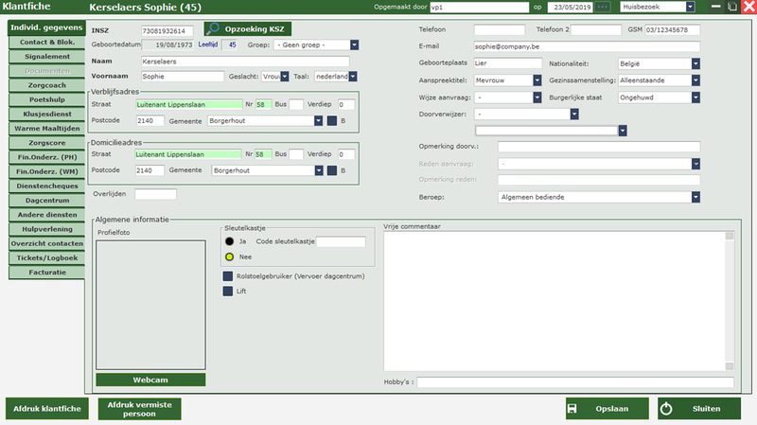Toggle the B checkbox in Verblijfsadres
Screen dimensions: 757x425
(332, 120)
